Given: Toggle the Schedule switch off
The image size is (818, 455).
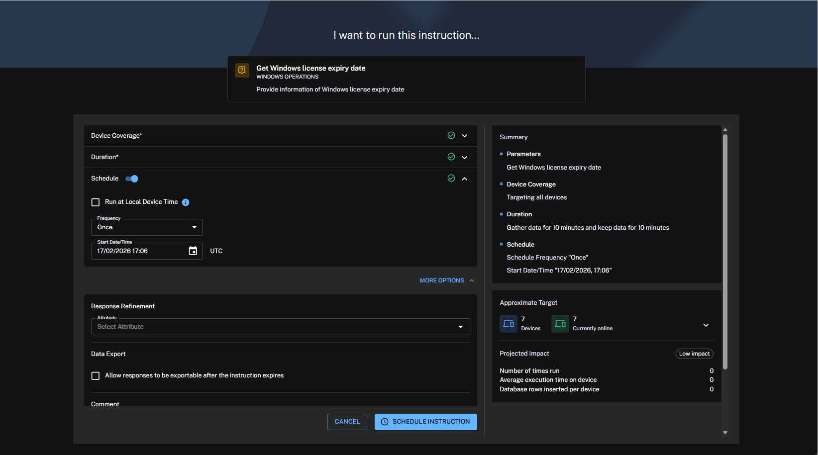Looking at the screenshot, I should [132, 179].
